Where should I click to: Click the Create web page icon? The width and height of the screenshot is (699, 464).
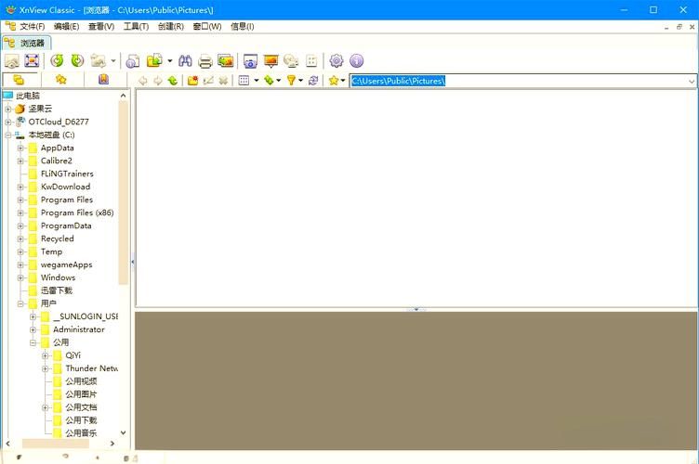point(291,60)
